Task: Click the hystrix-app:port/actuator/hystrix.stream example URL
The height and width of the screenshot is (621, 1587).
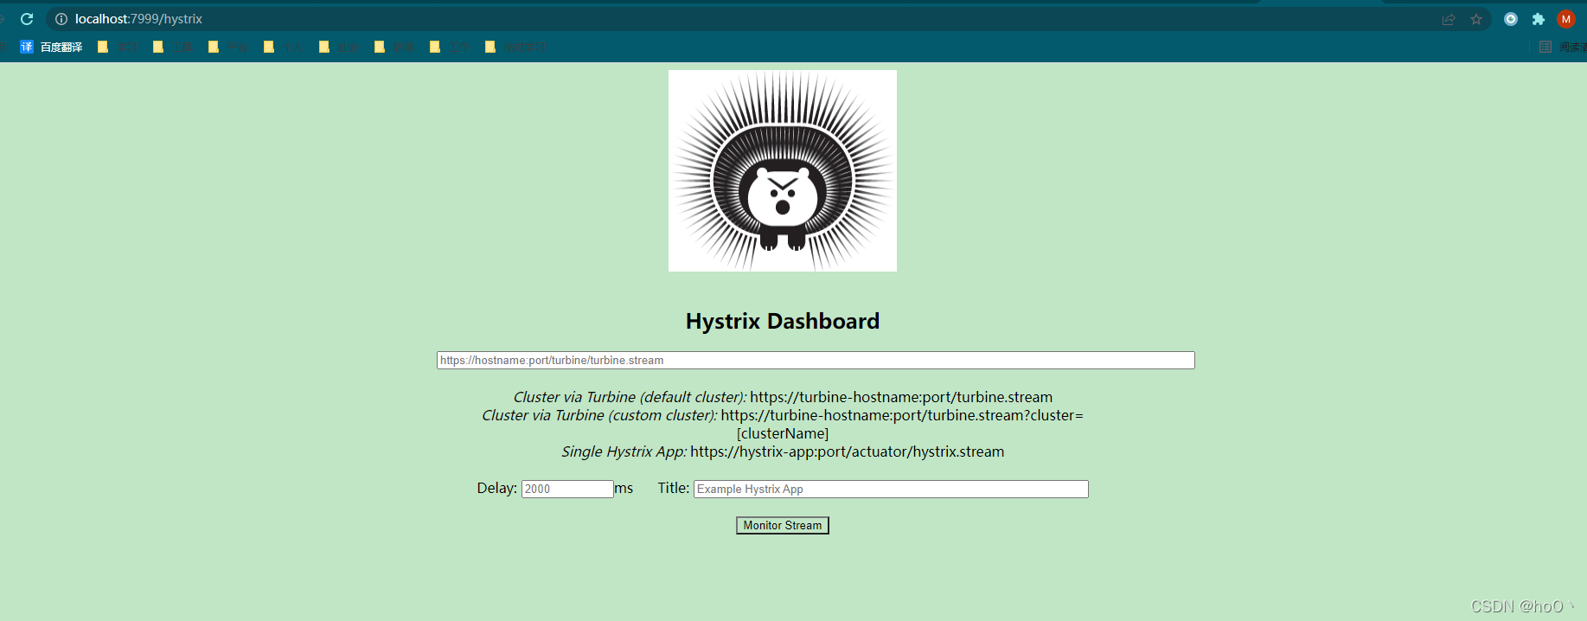Action: click(848, 451)
